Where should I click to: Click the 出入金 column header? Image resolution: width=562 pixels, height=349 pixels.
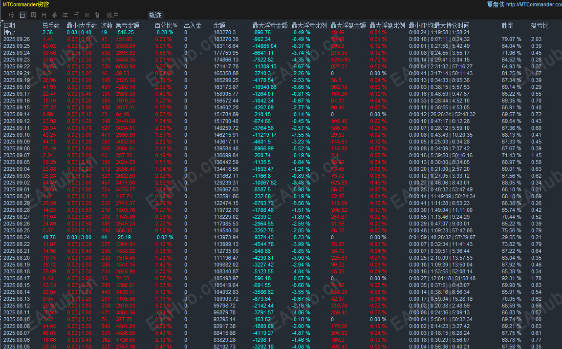coord(193,25)
